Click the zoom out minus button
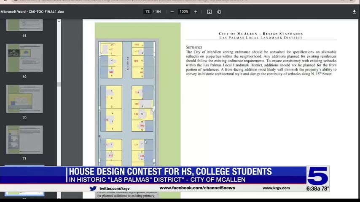The image size is (360, 202). tap(172, 12)
